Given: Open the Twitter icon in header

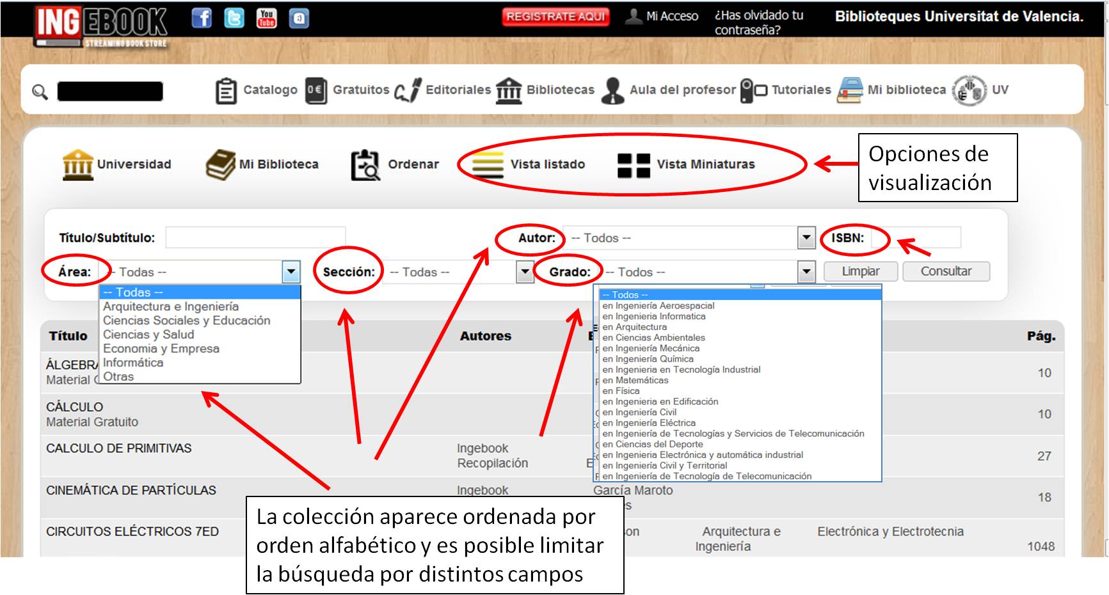Looking at the screenshot, I should point(234,18).
